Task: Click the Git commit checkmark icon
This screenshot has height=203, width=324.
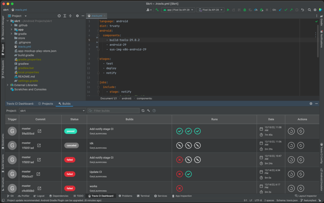Action: pos(286,10)
